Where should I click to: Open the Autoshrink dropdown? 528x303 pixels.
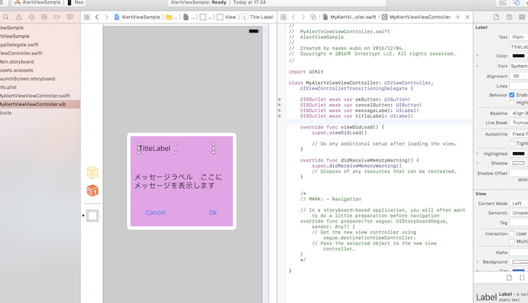[519, 134]
